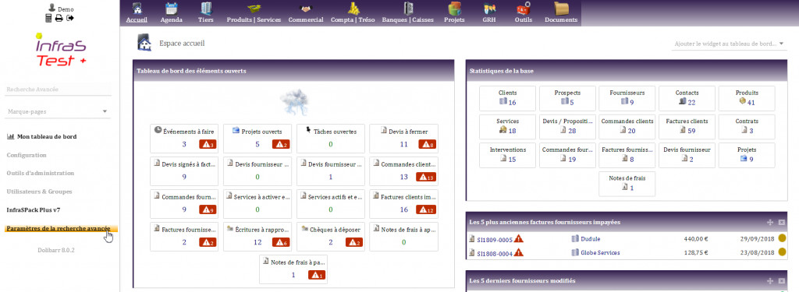
Task: Click the calculator icon under Demo
Action: (49, 19)
